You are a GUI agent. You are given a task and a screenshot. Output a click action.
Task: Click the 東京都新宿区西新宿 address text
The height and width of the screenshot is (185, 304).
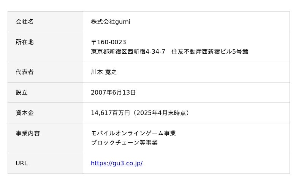pos(118,51)
